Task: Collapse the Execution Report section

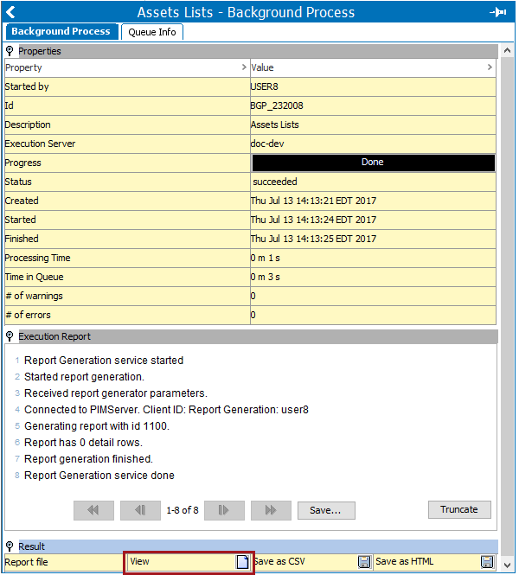Action: (x=10, y=336)
